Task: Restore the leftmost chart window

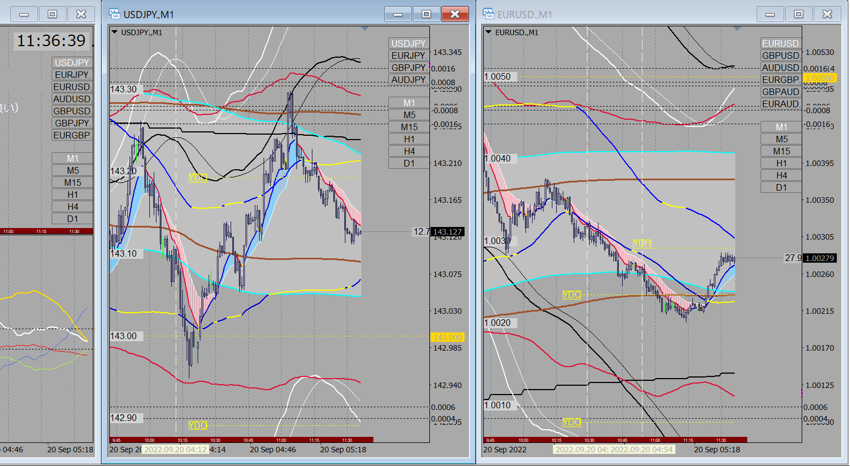Action: pos(52,14)
